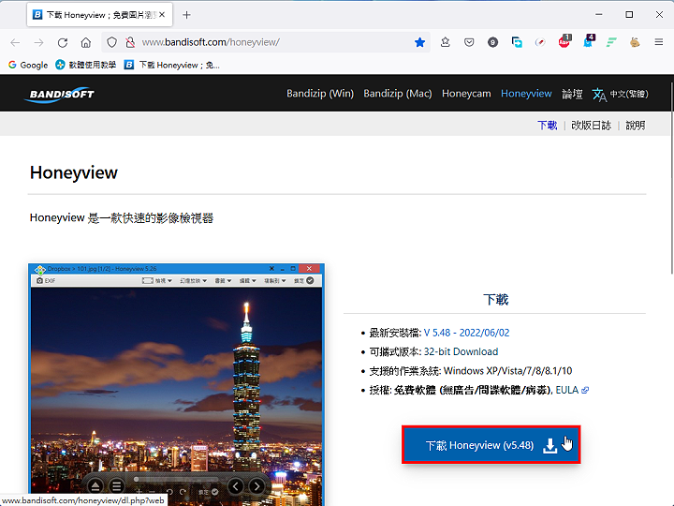Click the dark round extension icon
This screenshot has width=674, height=506.
[x=493, y=42]
